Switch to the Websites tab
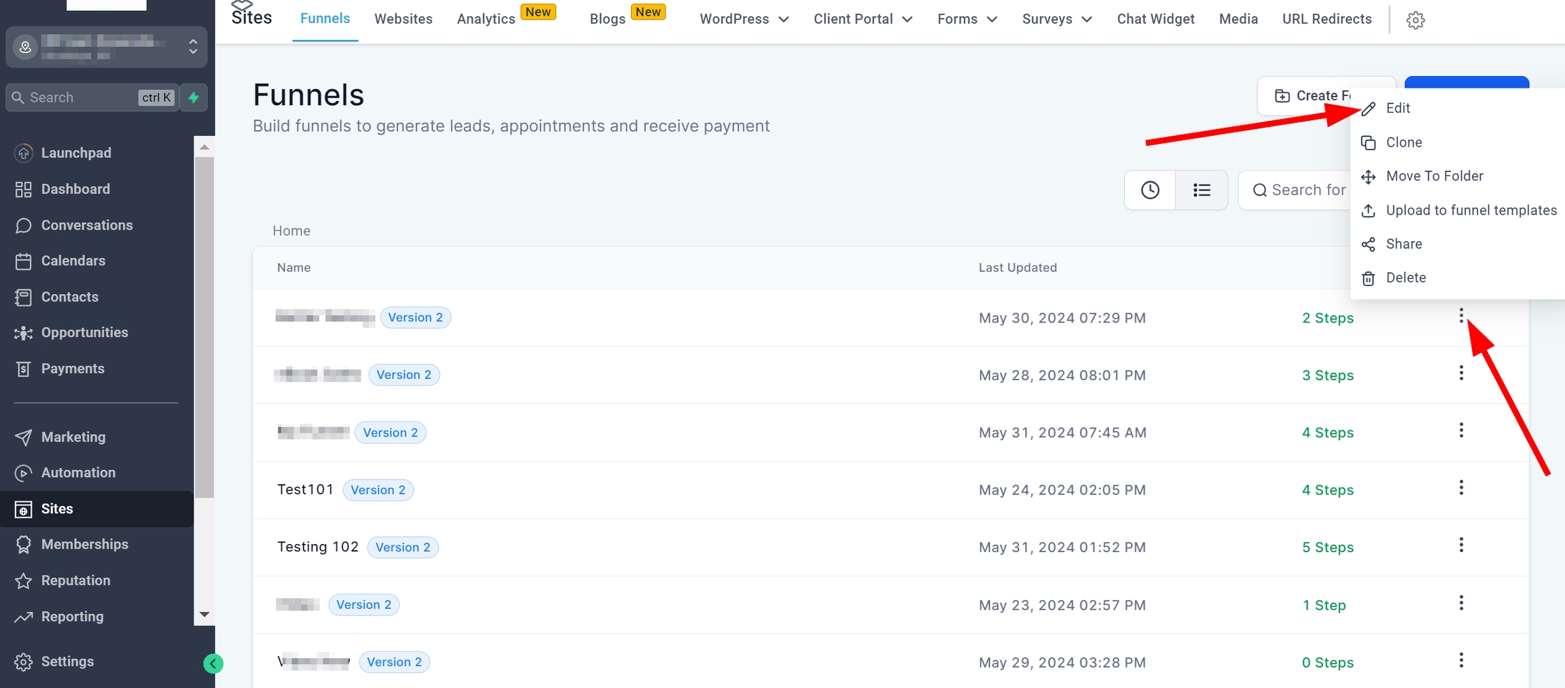The height and width of the screenshot is (688, 1565). [x=403, y=19]
